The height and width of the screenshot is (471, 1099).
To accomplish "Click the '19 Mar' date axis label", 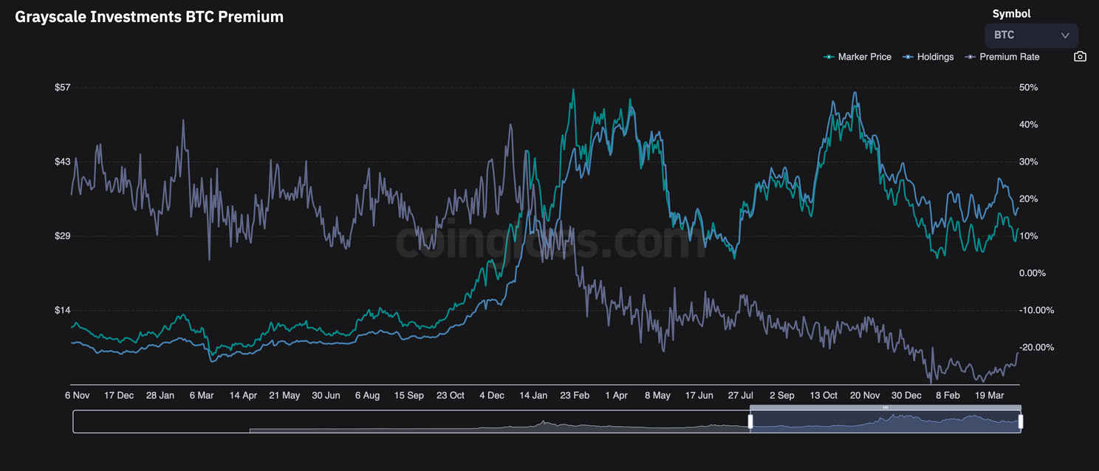I will [990, 396].
